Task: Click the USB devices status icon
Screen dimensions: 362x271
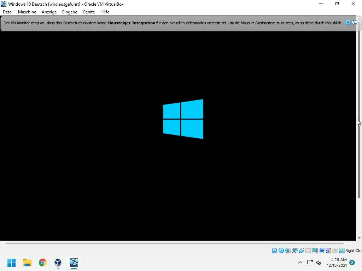Action: tap(301, 251)
